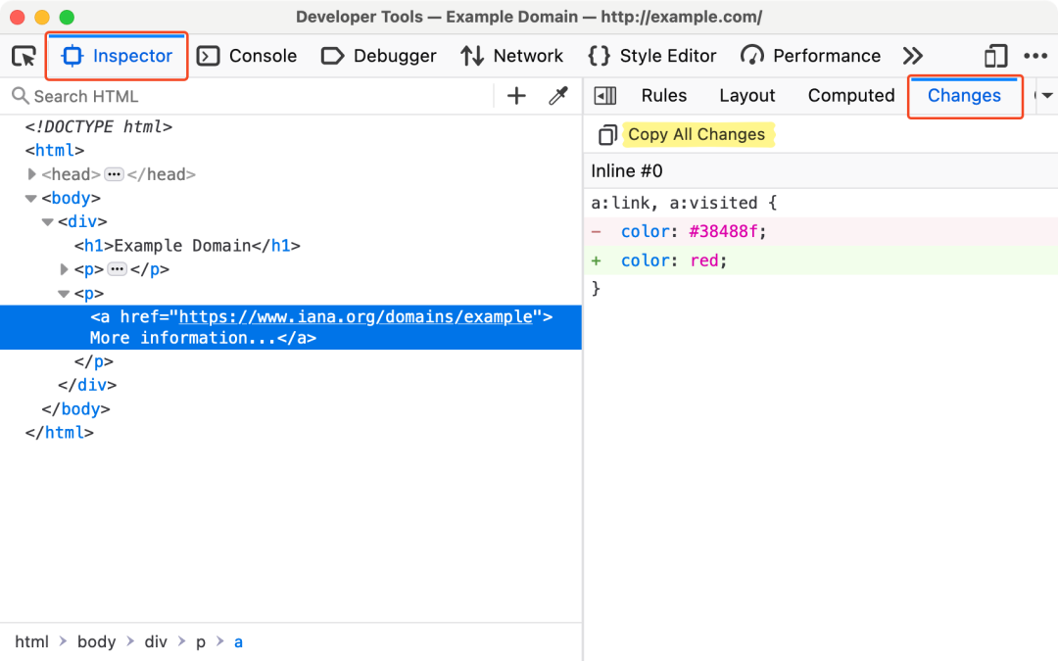Open the Network panel
Viewport: 1058px width, 661px height.
click(512, 56)
